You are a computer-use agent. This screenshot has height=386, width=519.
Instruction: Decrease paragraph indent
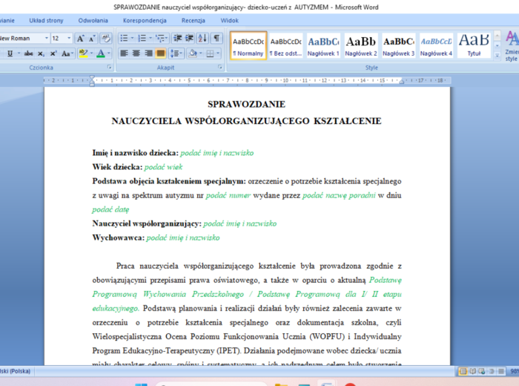point(178,39)
